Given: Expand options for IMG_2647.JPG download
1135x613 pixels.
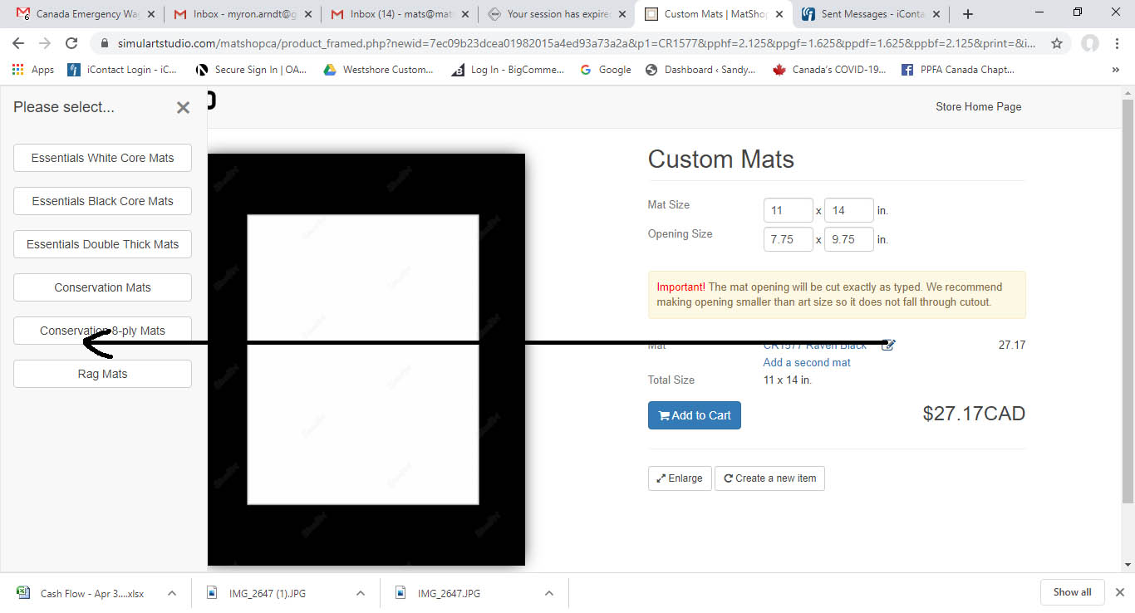Looking at the screenshot, I should (548, 593).
